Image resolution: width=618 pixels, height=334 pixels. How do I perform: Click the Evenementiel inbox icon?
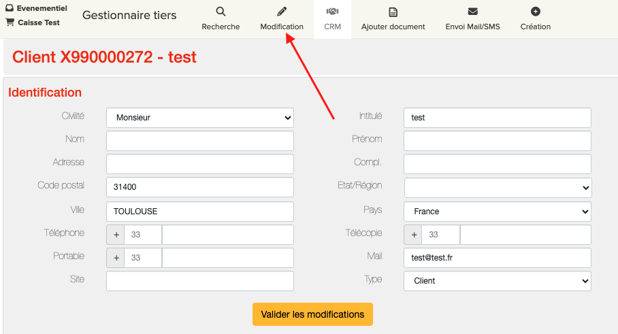click(10, 9)
